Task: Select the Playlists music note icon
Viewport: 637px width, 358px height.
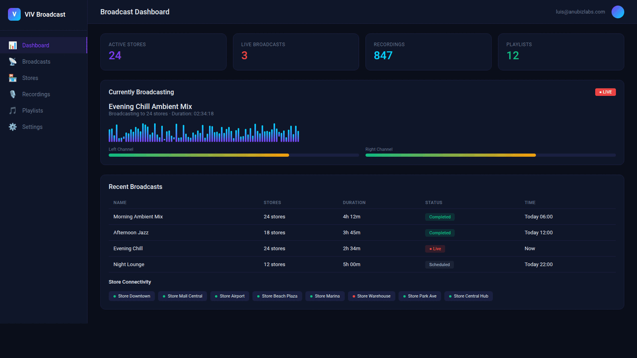Action: tap(12, 110)
